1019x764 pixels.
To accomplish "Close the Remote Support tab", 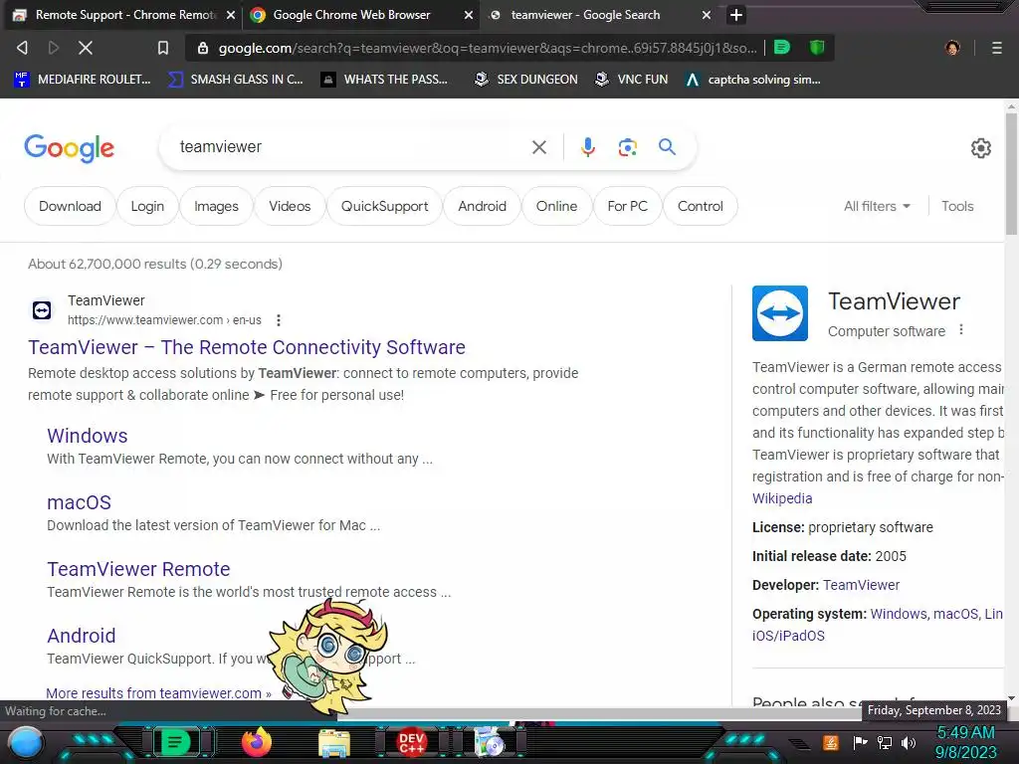I will coord(231,15).
